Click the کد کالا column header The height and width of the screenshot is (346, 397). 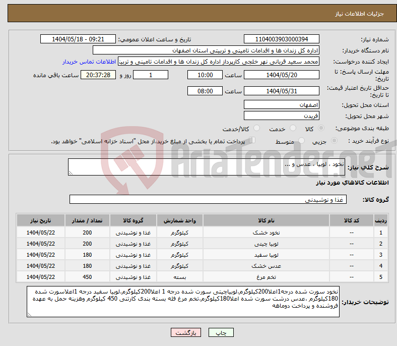[352, 220]
